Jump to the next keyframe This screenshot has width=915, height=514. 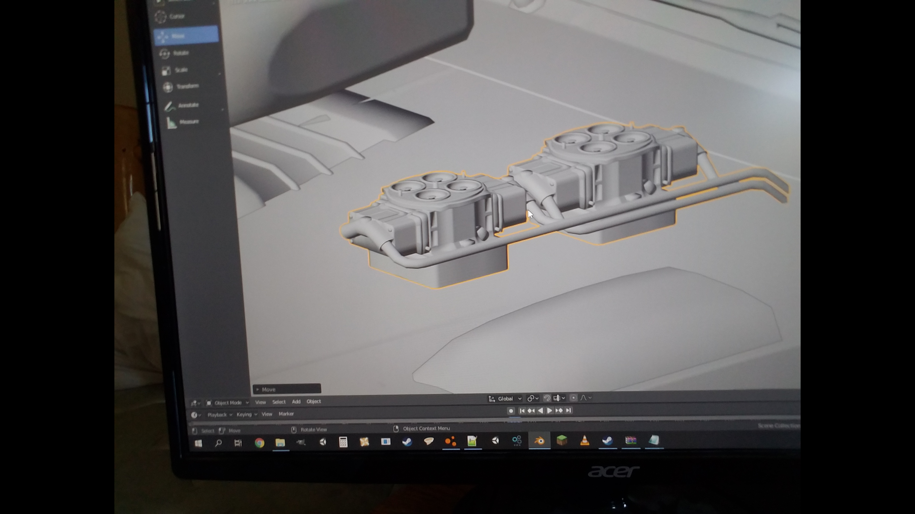(559, 410)
